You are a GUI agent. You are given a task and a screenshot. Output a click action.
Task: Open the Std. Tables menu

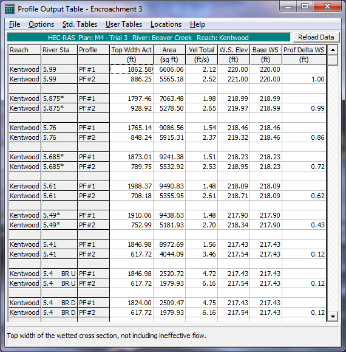(80, 24)
